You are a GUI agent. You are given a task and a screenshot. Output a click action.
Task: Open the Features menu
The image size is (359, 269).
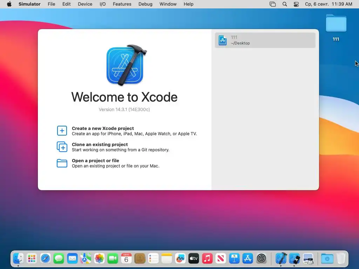[x=122, y=4]
